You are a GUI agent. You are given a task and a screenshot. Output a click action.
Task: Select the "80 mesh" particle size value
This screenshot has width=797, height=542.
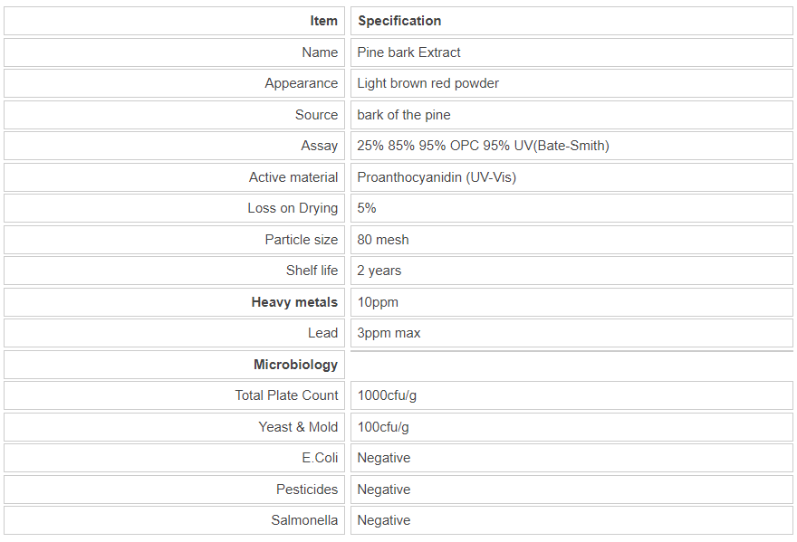pyautogui.click(x=382, y=240)
